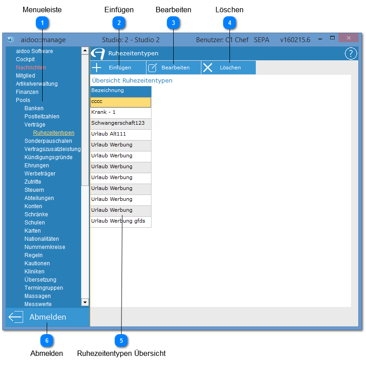Open the Ruhezeitentypen link in the tree
The image size is (366, 365).
click(54, 133)
